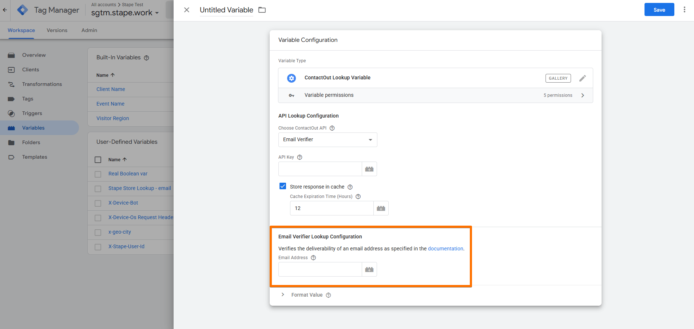Insert a variable into Email Address field
Viewport: 694px width, 329px height.
point(369,269)
